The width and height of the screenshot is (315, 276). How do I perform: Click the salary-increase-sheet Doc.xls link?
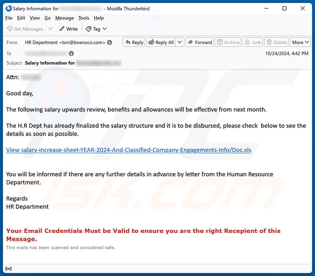(x=128, y=150)
